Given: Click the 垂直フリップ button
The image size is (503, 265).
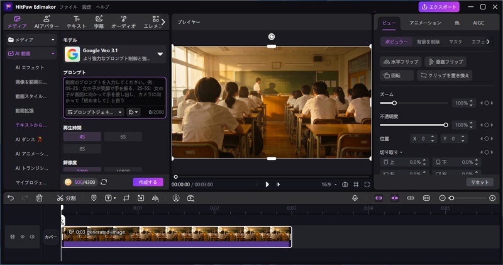Looking at the screenshot, I should [446, 62].
